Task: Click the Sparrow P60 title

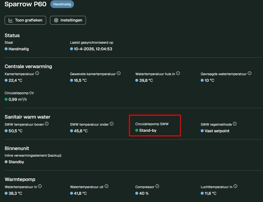Action: 26,4
